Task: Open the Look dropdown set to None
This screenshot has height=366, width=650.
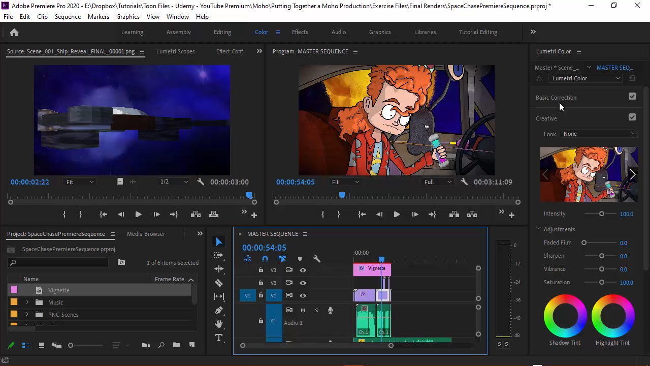Action: pyautogui.click(x=599, y=134)
